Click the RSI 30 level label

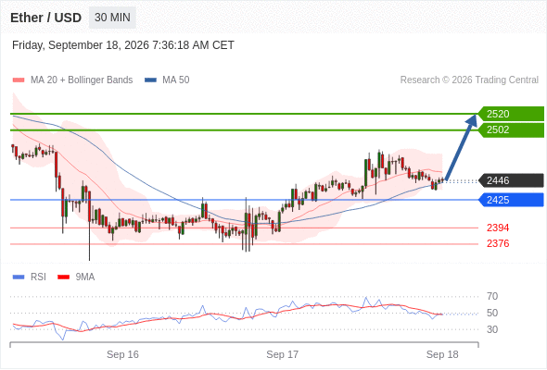tap(492, 329)
